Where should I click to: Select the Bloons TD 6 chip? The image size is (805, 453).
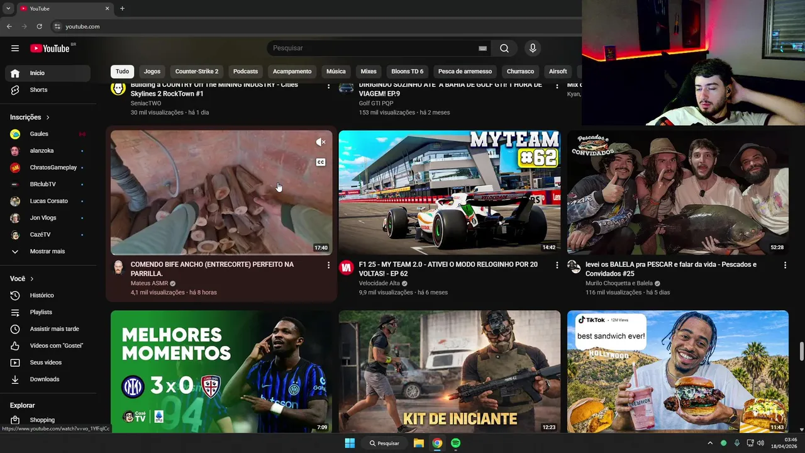point(408,72)
